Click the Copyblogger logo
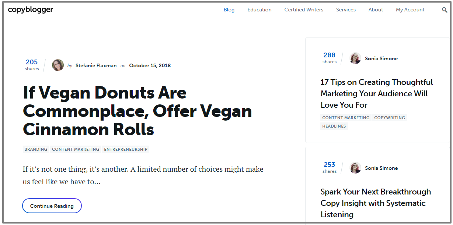Screen dimensions: 453x225 30,10
